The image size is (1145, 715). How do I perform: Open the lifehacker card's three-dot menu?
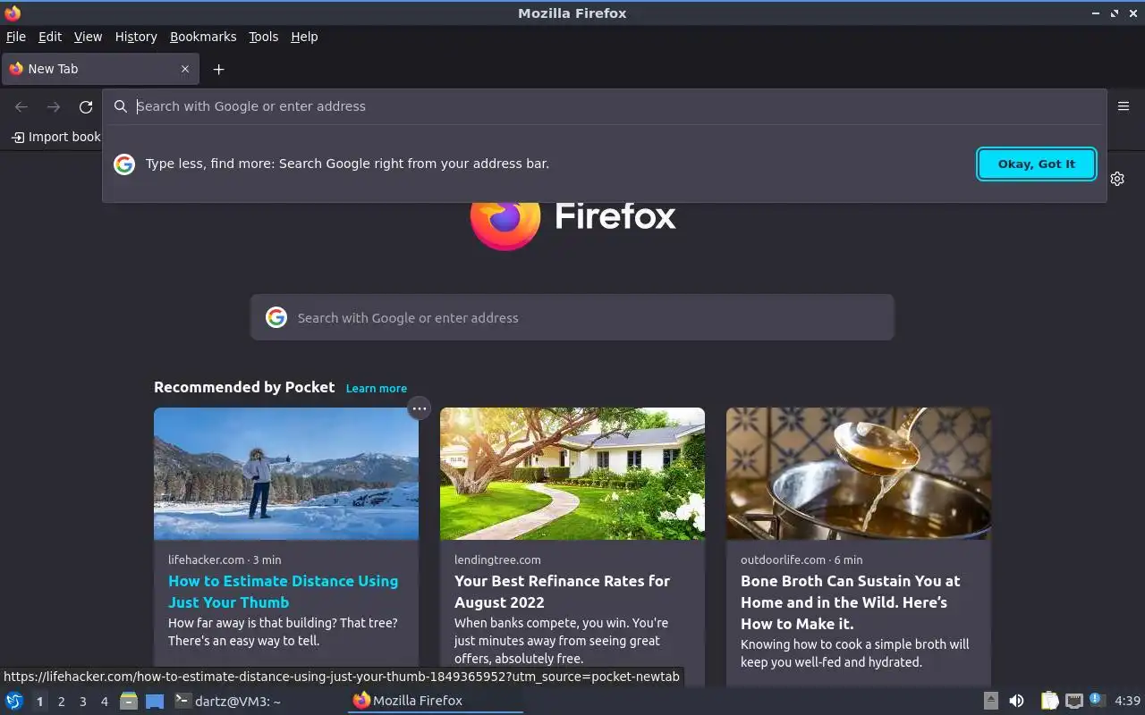pos(419,408)
